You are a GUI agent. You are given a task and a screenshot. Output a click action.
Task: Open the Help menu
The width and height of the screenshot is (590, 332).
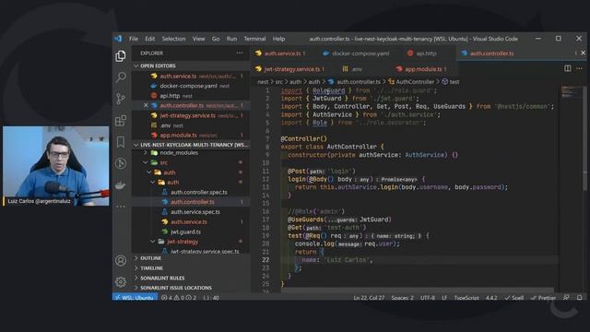pyautogui.click(x=278, y=39)
